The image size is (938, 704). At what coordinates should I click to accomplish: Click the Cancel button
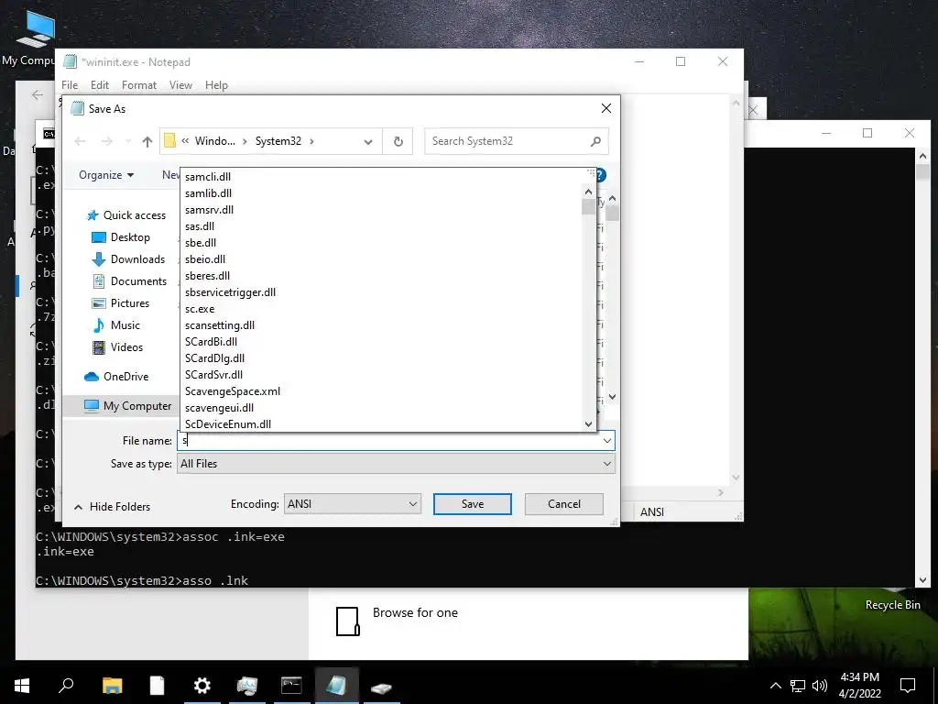click(x=563, y=504)
